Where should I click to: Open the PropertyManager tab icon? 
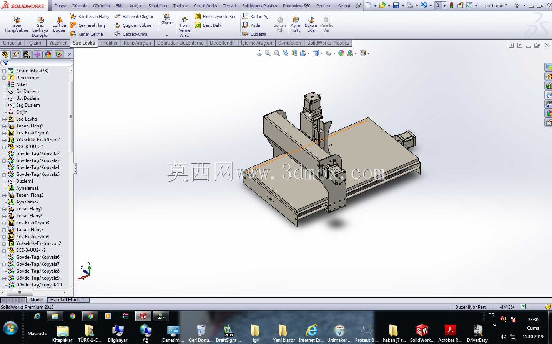[16, 55]
